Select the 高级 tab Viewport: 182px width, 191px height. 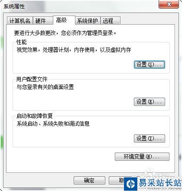click(x=64, y=20)
